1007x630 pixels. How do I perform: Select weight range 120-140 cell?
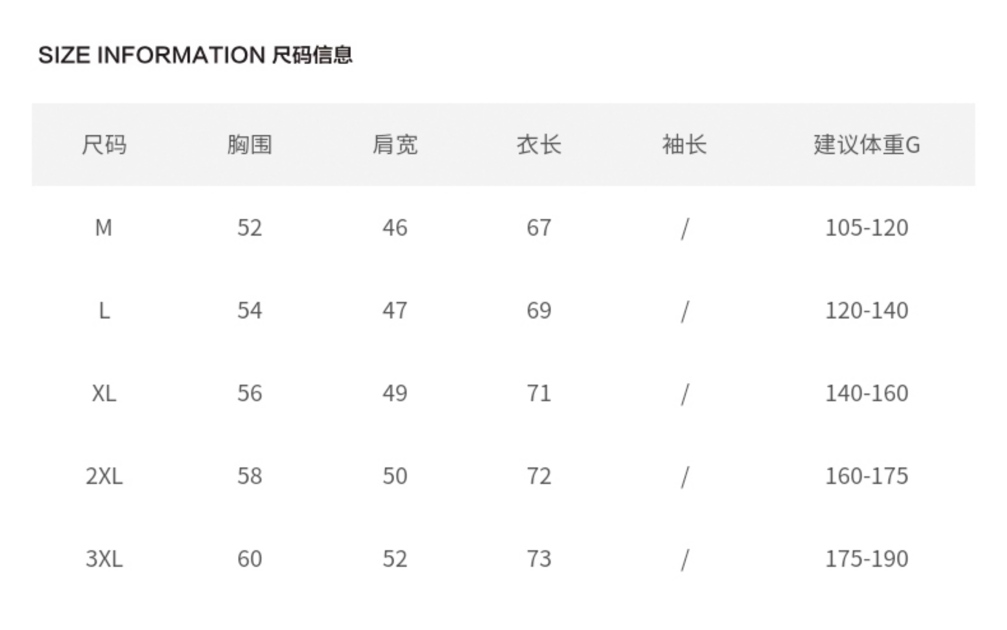coord(867,311)
